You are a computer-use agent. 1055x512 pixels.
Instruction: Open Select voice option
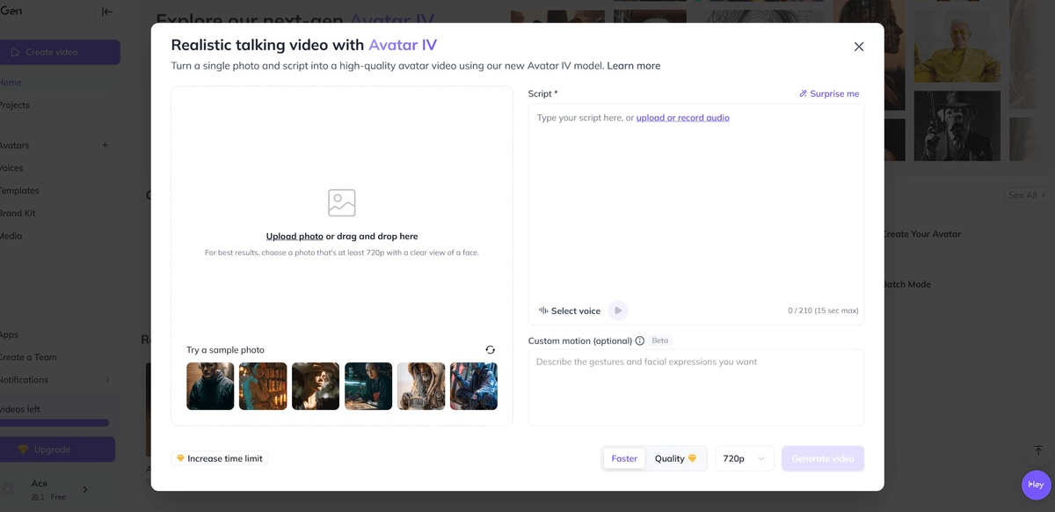[x=570, y=311]
